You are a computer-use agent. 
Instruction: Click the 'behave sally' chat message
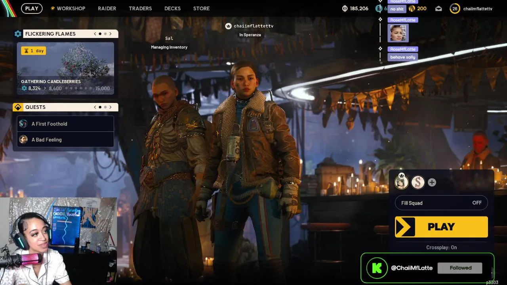pos(403,57)
